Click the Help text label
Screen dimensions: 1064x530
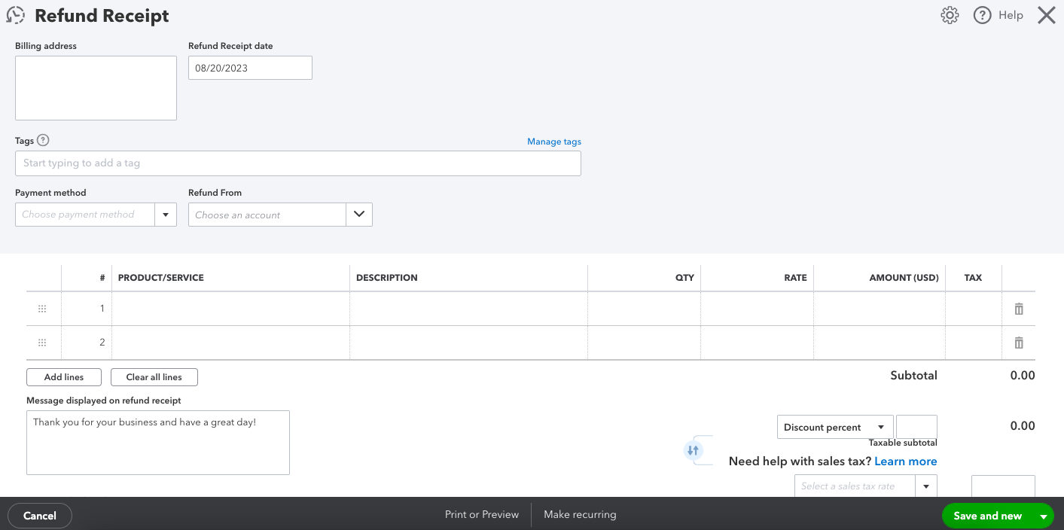point(1011,15)
